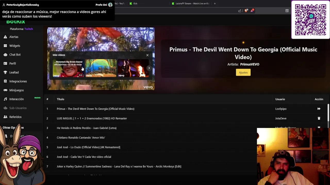Click the Widgets grid icon in sidebar
Image resolution: width=330 pixels, height=185 pixels.
click(5, 46)
